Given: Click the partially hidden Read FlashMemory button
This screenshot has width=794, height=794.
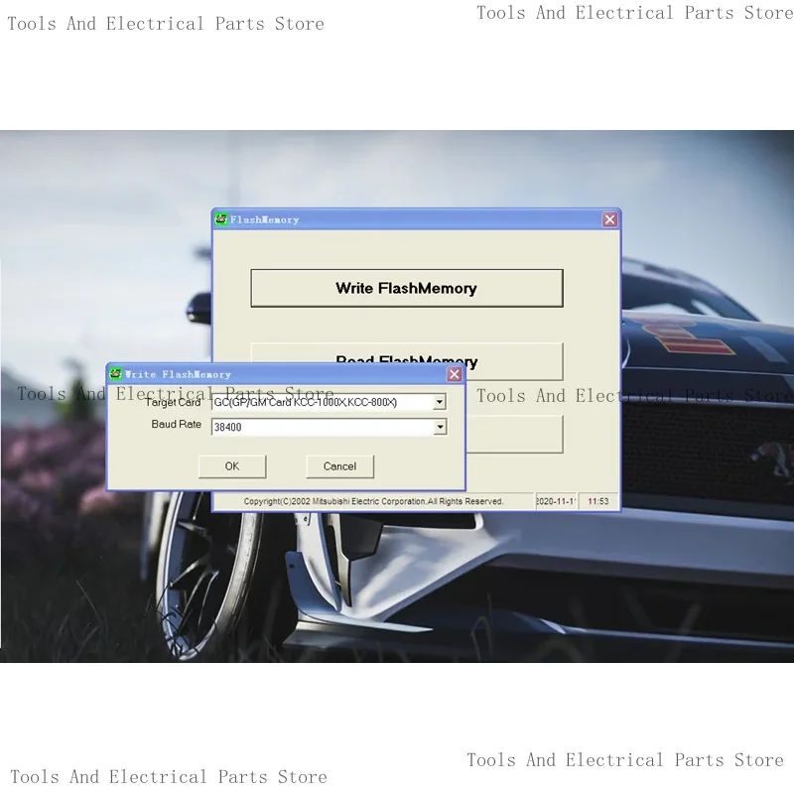Looking at the screenshot, I should [x=514, y=361].
